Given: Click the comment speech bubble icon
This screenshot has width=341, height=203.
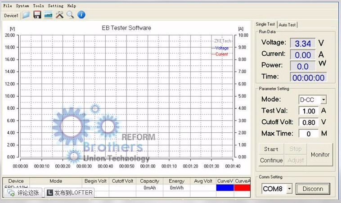Looking at the screenshot, I should pyautogui.click(x=11, y=193).
